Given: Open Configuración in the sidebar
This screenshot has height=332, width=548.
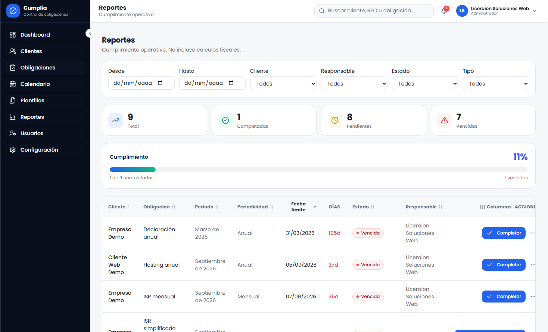Looking at the screenshot, I should click(45, 150).
